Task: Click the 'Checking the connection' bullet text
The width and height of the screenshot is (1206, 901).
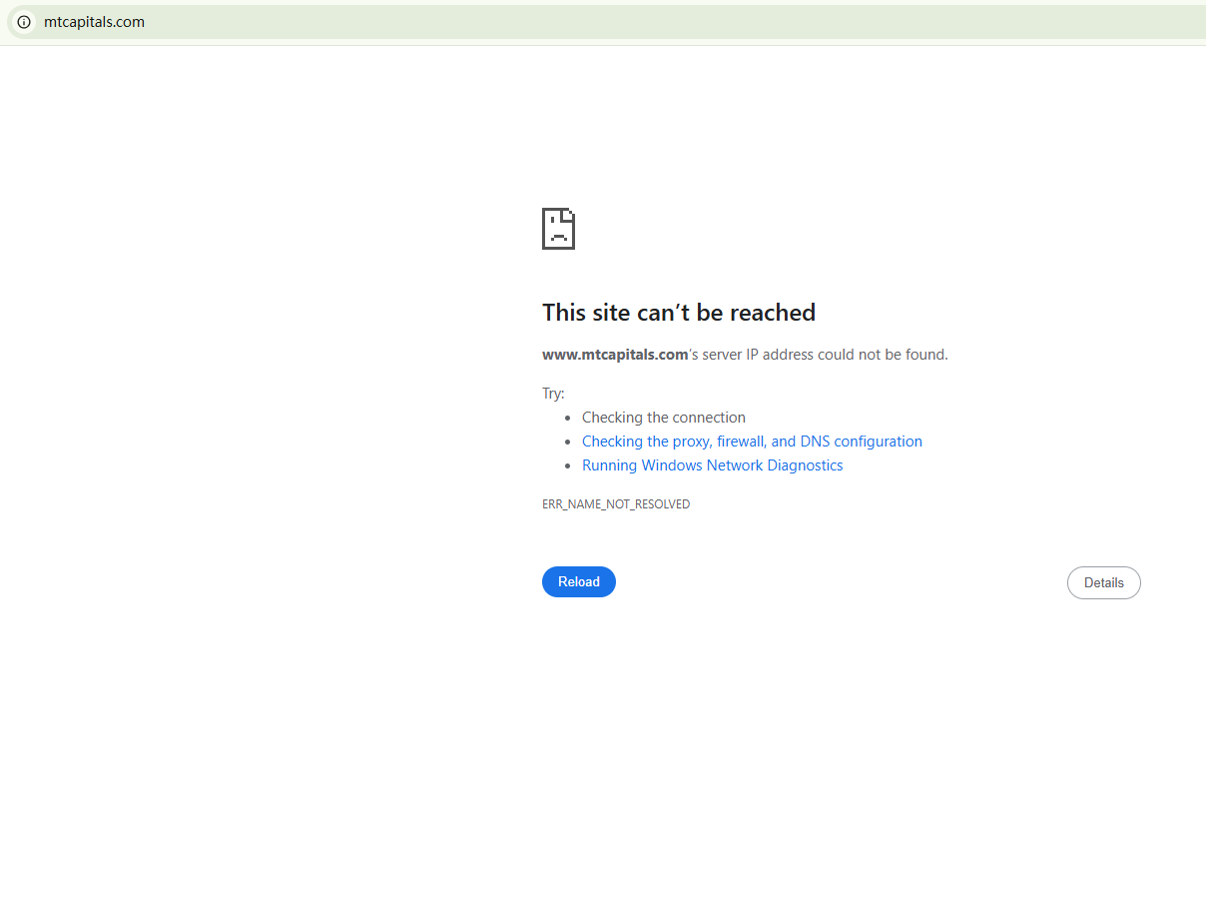Action: tap(664, 418)
